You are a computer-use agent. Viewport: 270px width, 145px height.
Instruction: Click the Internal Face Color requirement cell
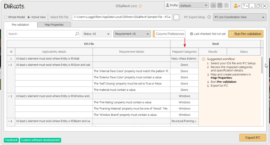132,71
